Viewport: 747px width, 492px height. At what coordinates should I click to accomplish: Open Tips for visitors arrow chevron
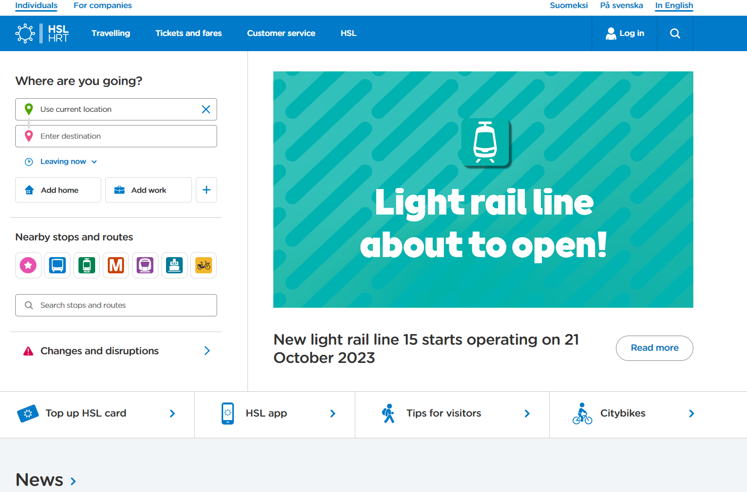click(527, 414)
